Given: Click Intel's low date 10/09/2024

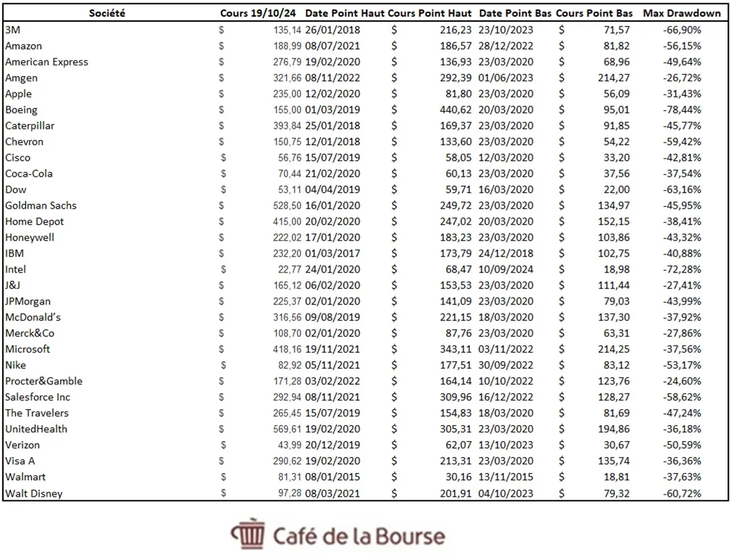Looking at the screenshot, I should click(x=506, y=269).
